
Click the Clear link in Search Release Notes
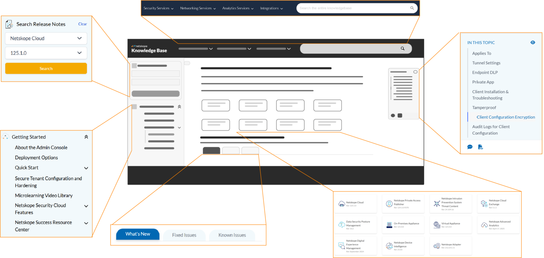(82, 24)
